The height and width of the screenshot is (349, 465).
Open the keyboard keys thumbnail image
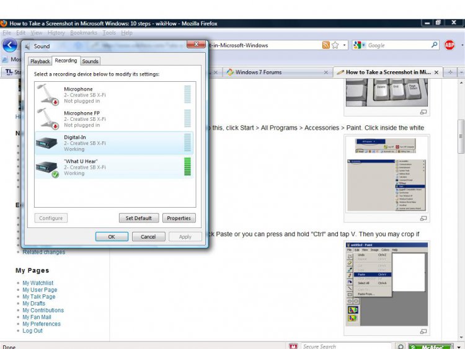[387, 94]
